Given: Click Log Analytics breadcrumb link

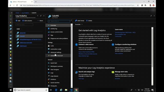Looking at the screenshot, I should click(25, 13).
